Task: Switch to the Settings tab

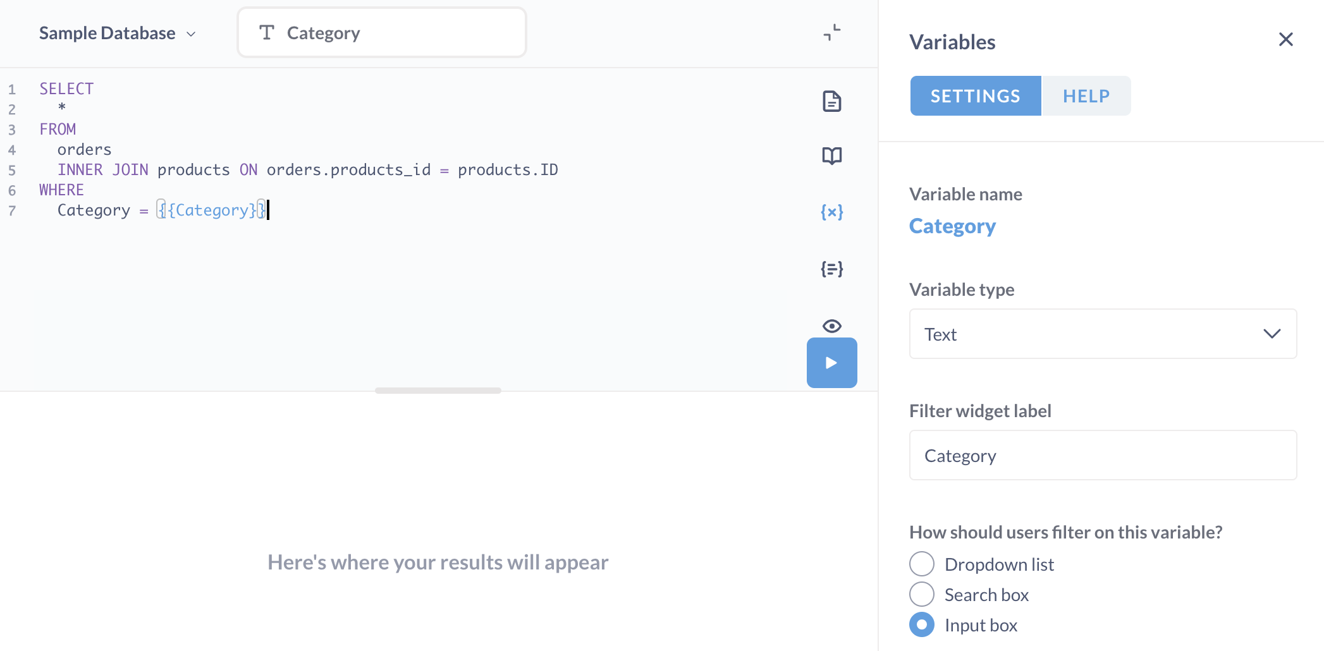Action: click(974, 95)
